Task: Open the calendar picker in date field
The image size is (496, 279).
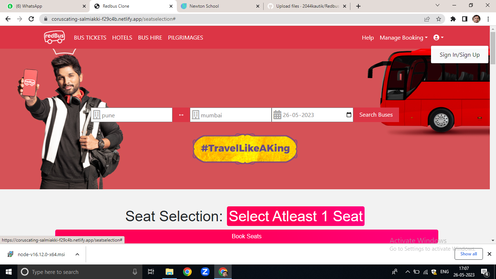Action: tap(349, 115)
